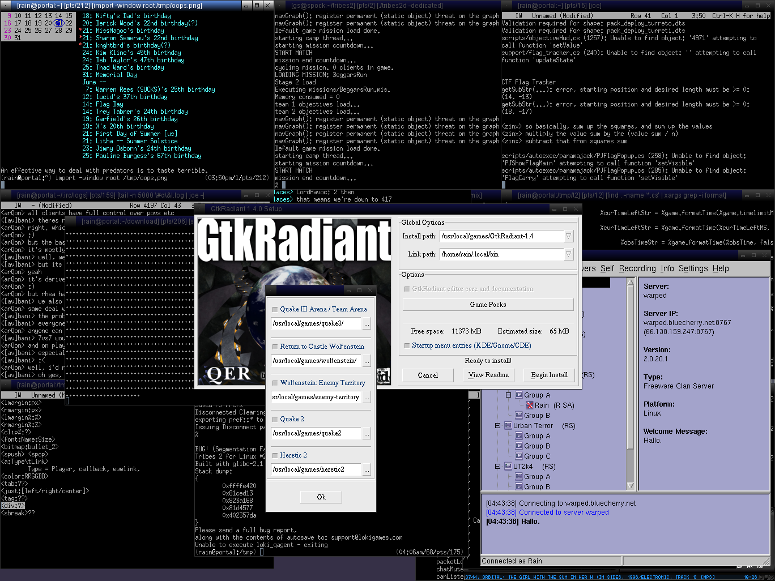Open the Self menu in TeamSpeak
The width and height of the screenshot is (775, 581).
(x=607, y=268)
